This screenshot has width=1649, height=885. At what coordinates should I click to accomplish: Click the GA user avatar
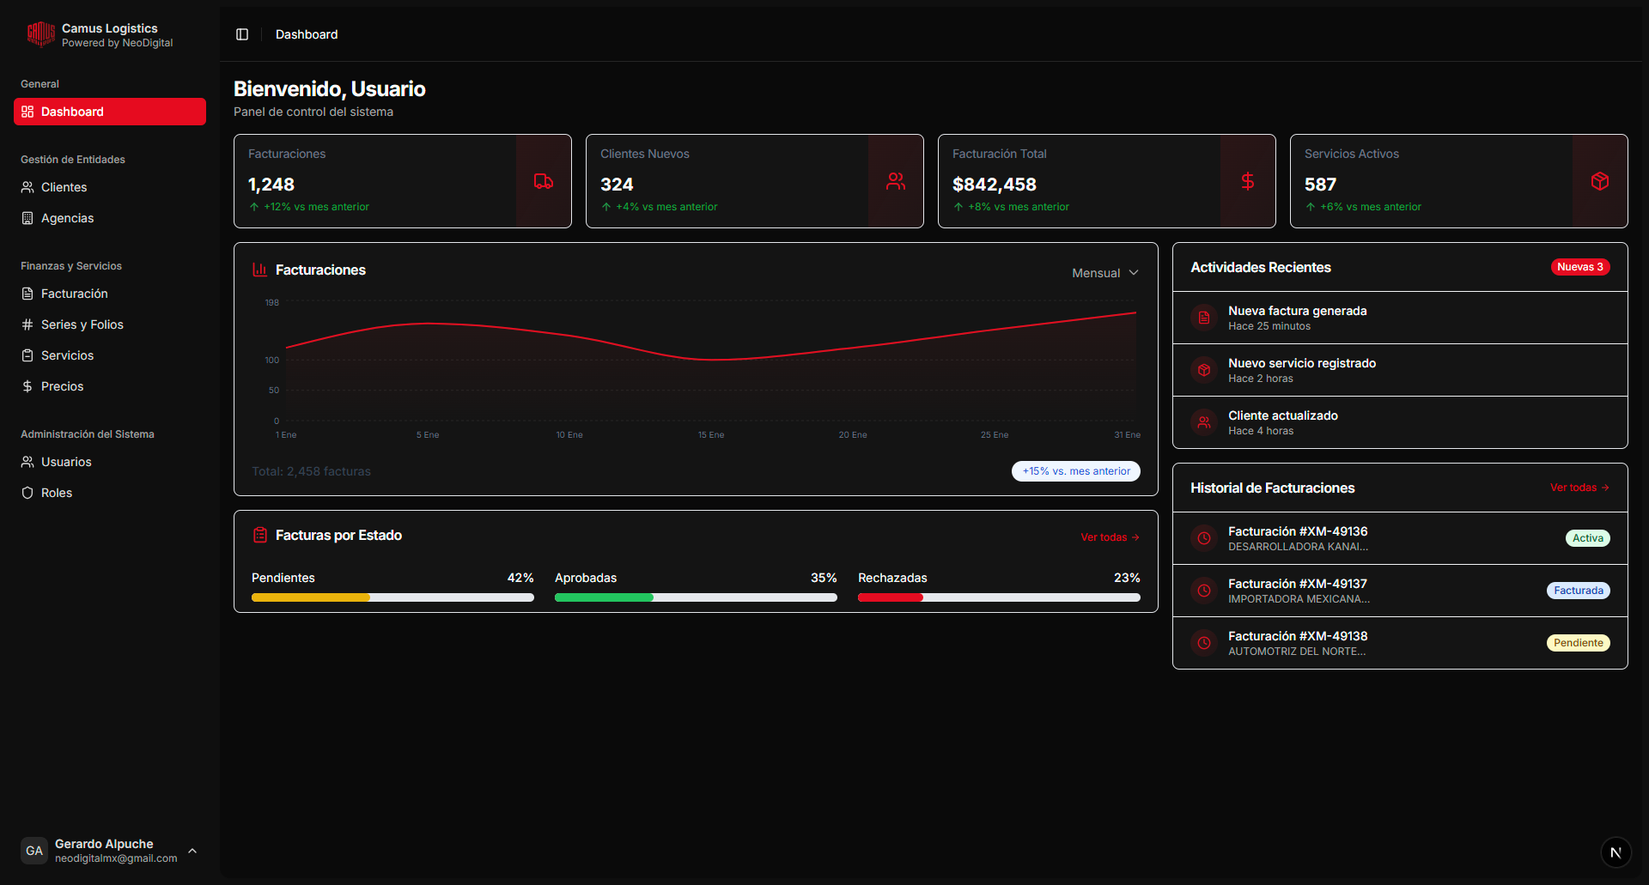tap(34, 851)
